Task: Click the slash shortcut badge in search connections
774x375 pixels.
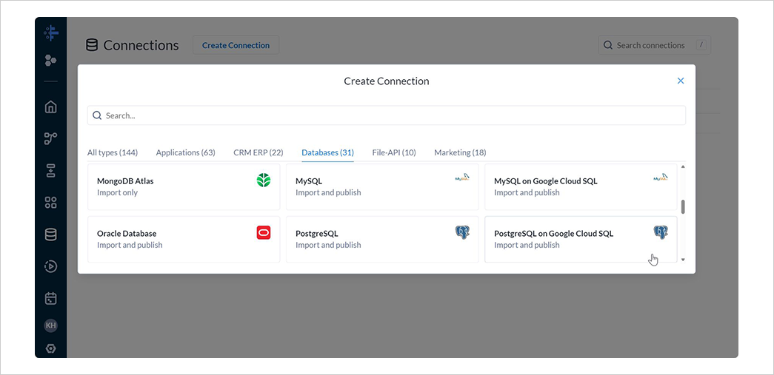Action: tap(702, 45)
